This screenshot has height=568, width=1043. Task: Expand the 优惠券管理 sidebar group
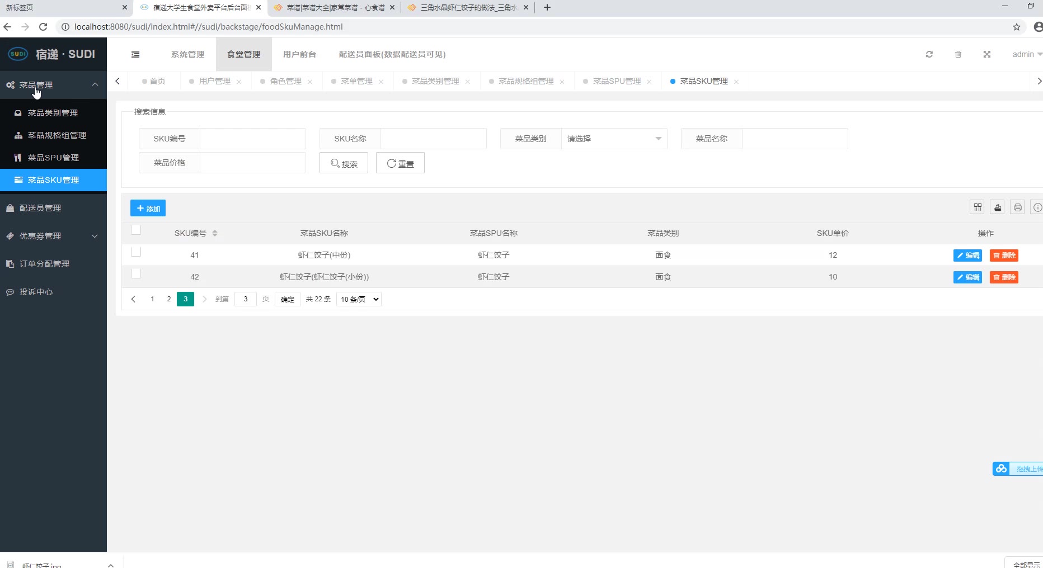(53, 236)
